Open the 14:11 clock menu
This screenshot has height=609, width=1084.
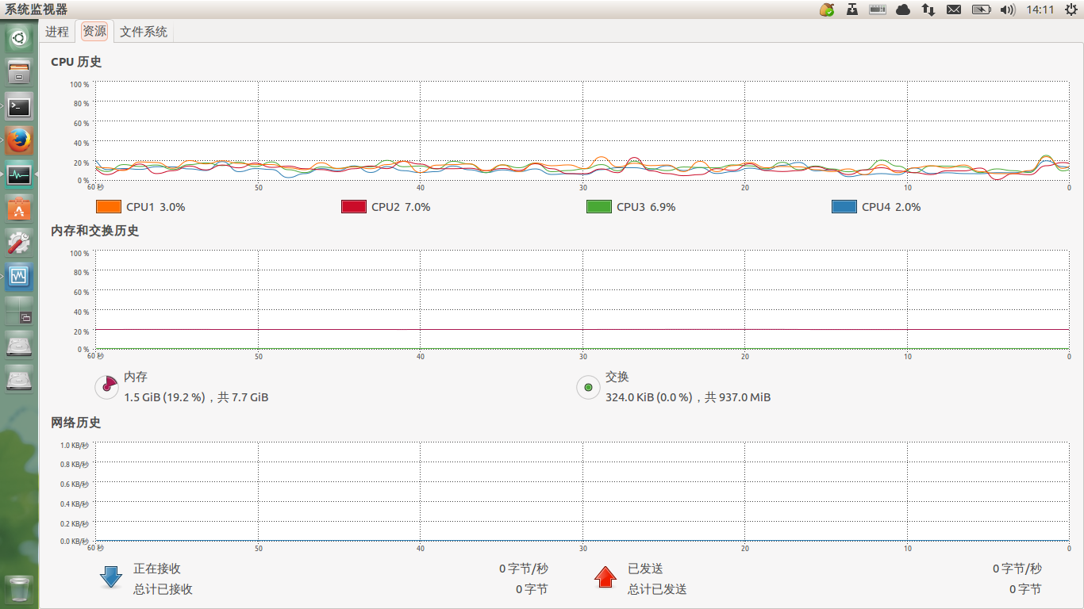pyautogui.click(x=1040, y=10)
